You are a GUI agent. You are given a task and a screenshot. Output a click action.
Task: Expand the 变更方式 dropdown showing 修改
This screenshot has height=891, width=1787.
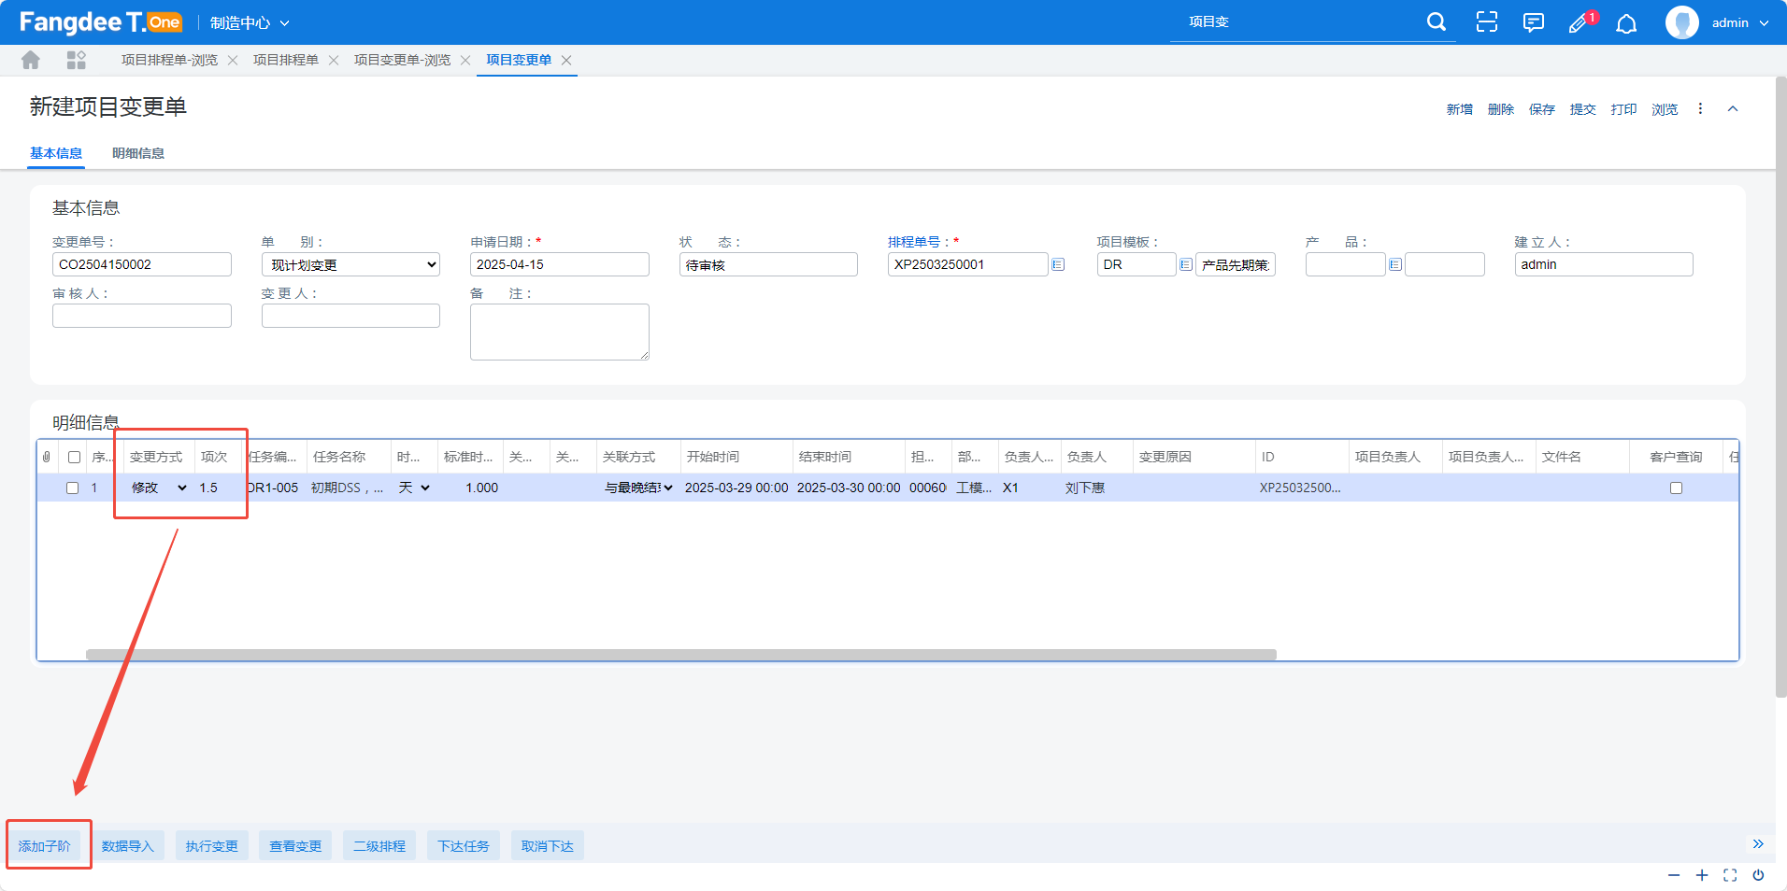[x=159, y=488]
